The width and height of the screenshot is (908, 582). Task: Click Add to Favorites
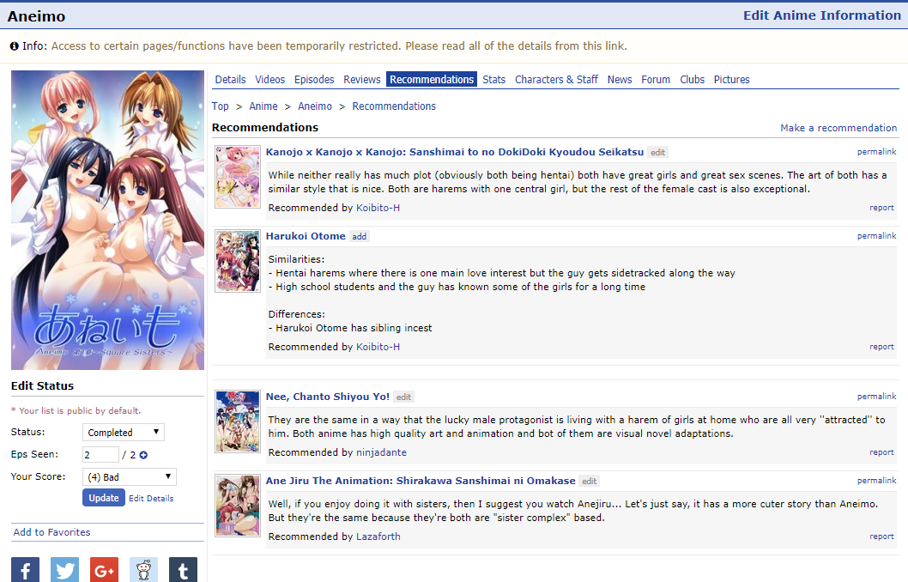52,532
